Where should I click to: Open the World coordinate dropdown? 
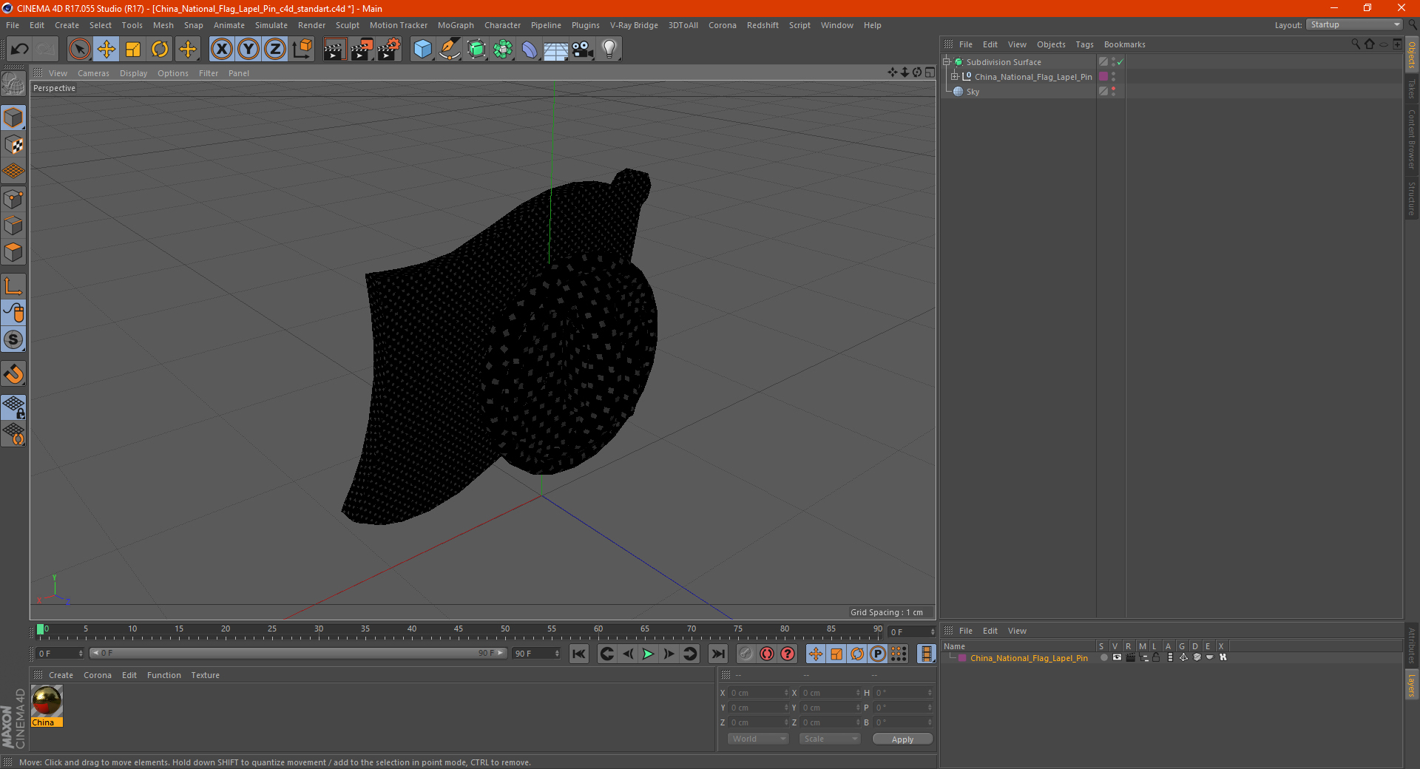pyautogui.click(x=758, y=739)
